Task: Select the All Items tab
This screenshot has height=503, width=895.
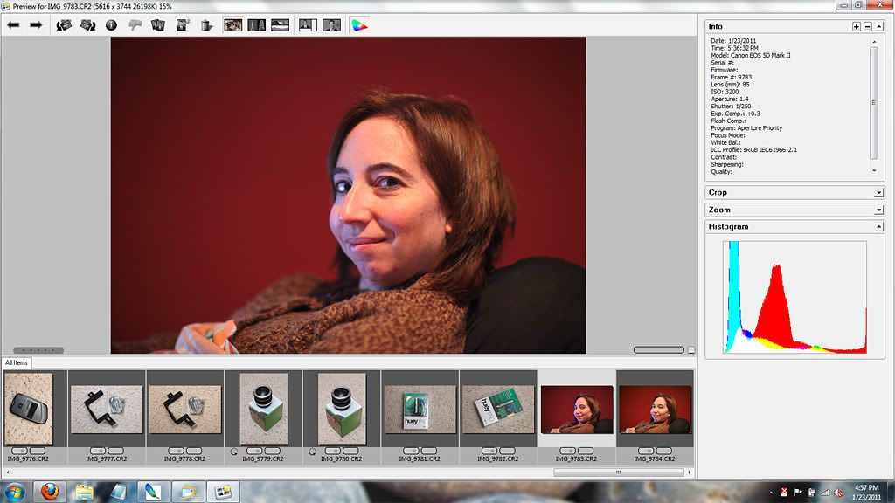Action: (x=17, y=362)
